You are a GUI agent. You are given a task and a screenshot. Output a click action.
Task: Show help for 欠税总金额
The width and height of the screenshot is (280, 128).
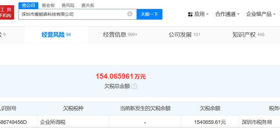(134, 86)
